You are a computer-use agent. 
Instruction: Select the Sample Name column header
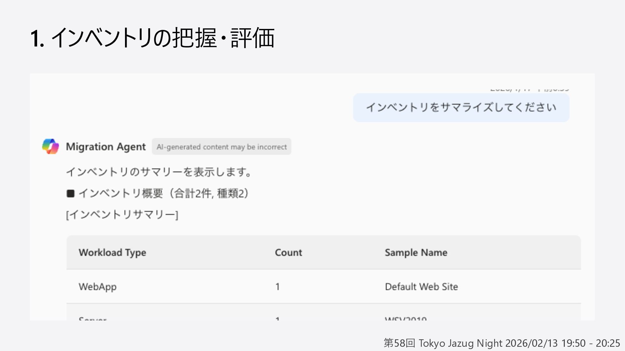click(x=416, y=253)
